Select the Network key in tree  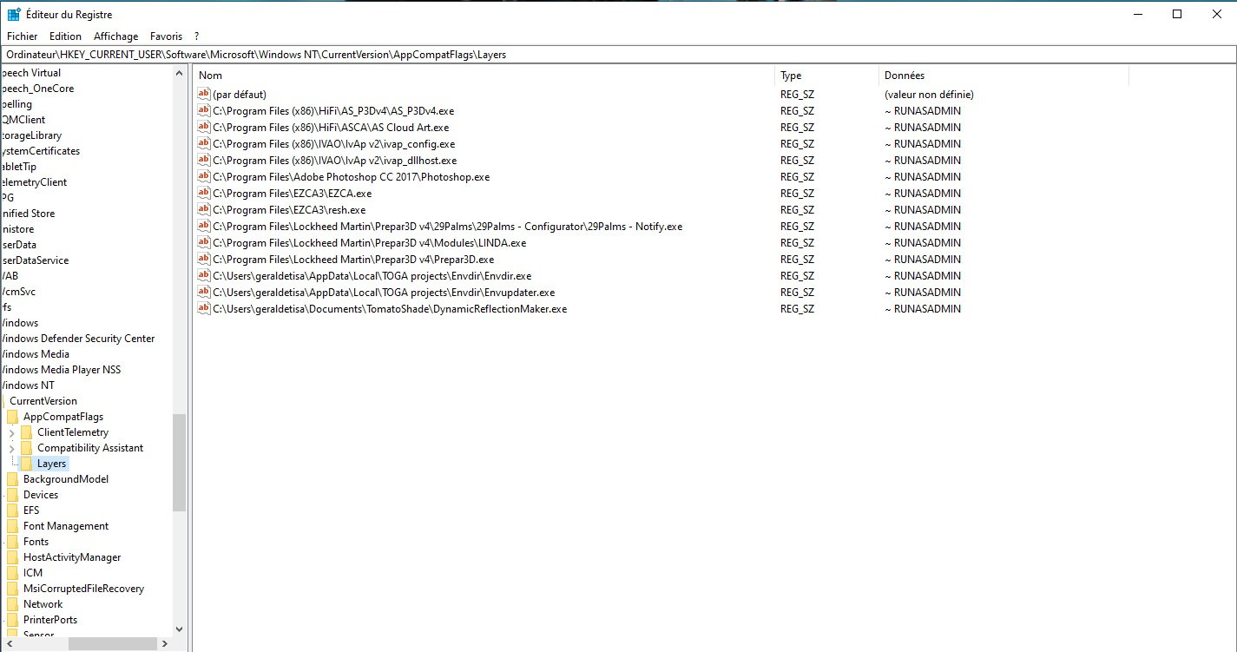43,604
